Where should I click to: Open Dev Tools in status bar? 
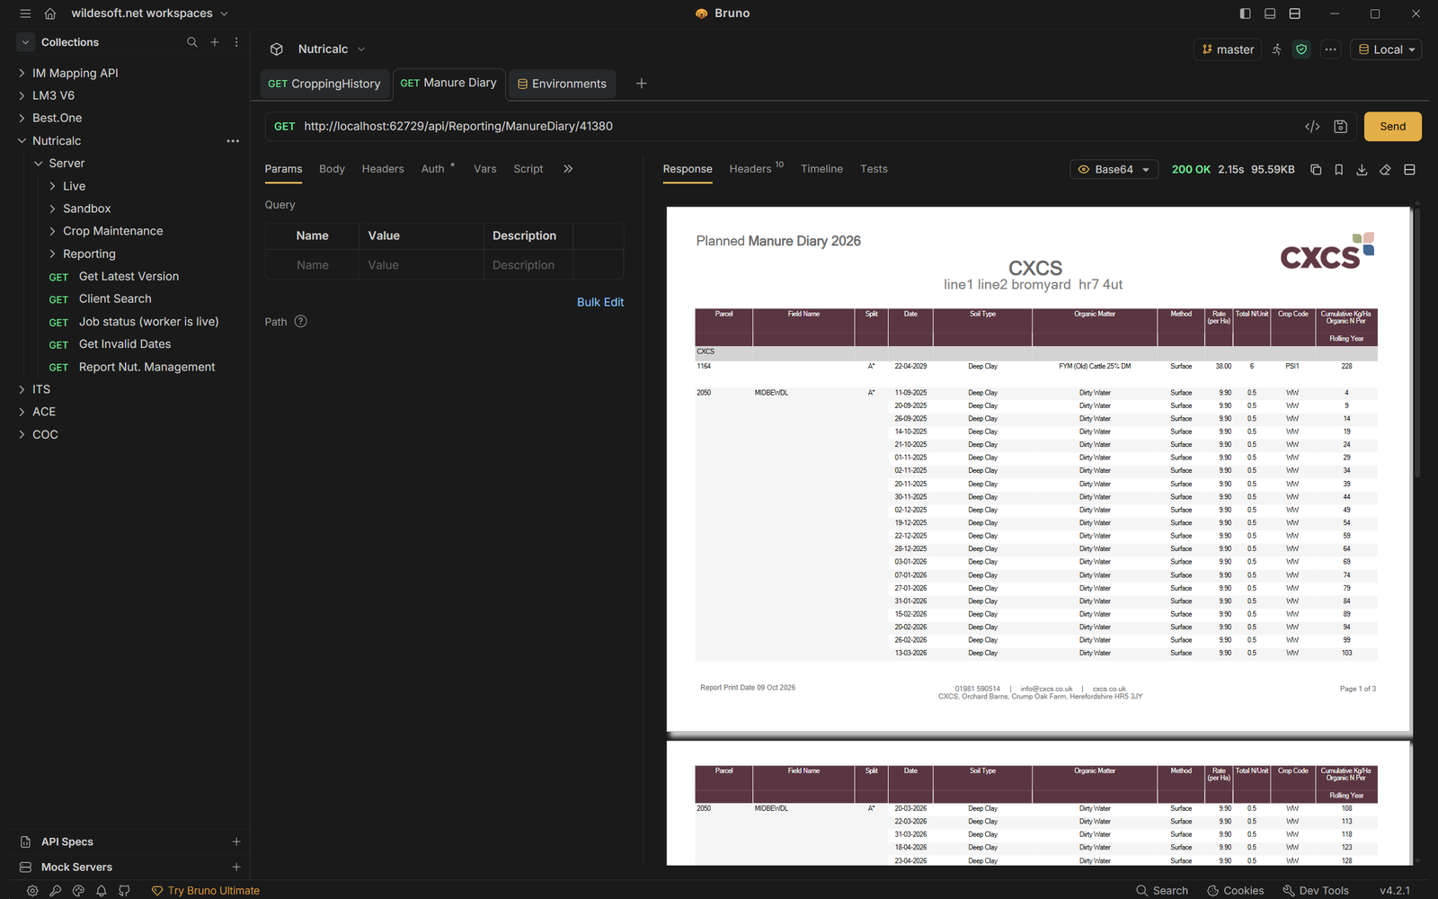[1315, 890]
